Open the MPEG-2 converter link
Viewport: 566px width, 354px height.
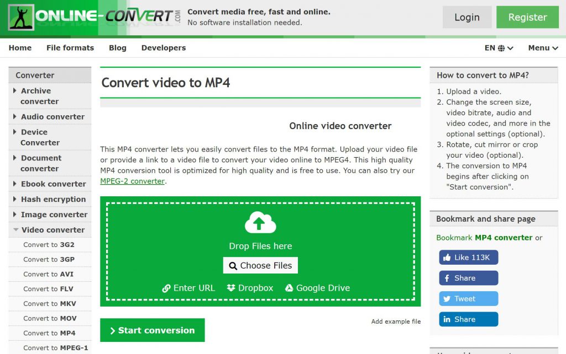pos(132,181)
